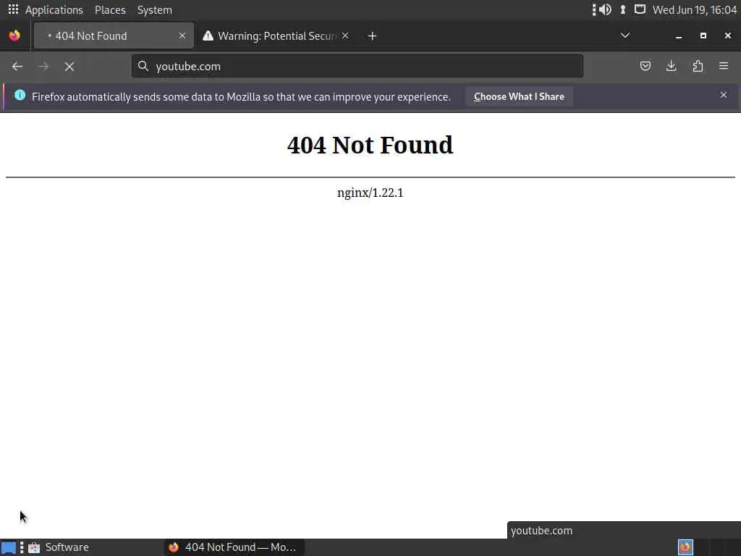Open a new tab with plus button
This screenshot has height=556, width=741.
click(372, 36)
